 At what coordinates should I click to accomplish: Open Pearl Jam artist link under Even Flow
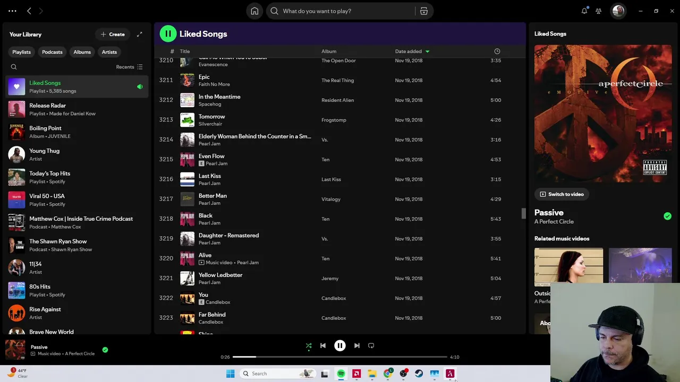click(x=216, y=163)
